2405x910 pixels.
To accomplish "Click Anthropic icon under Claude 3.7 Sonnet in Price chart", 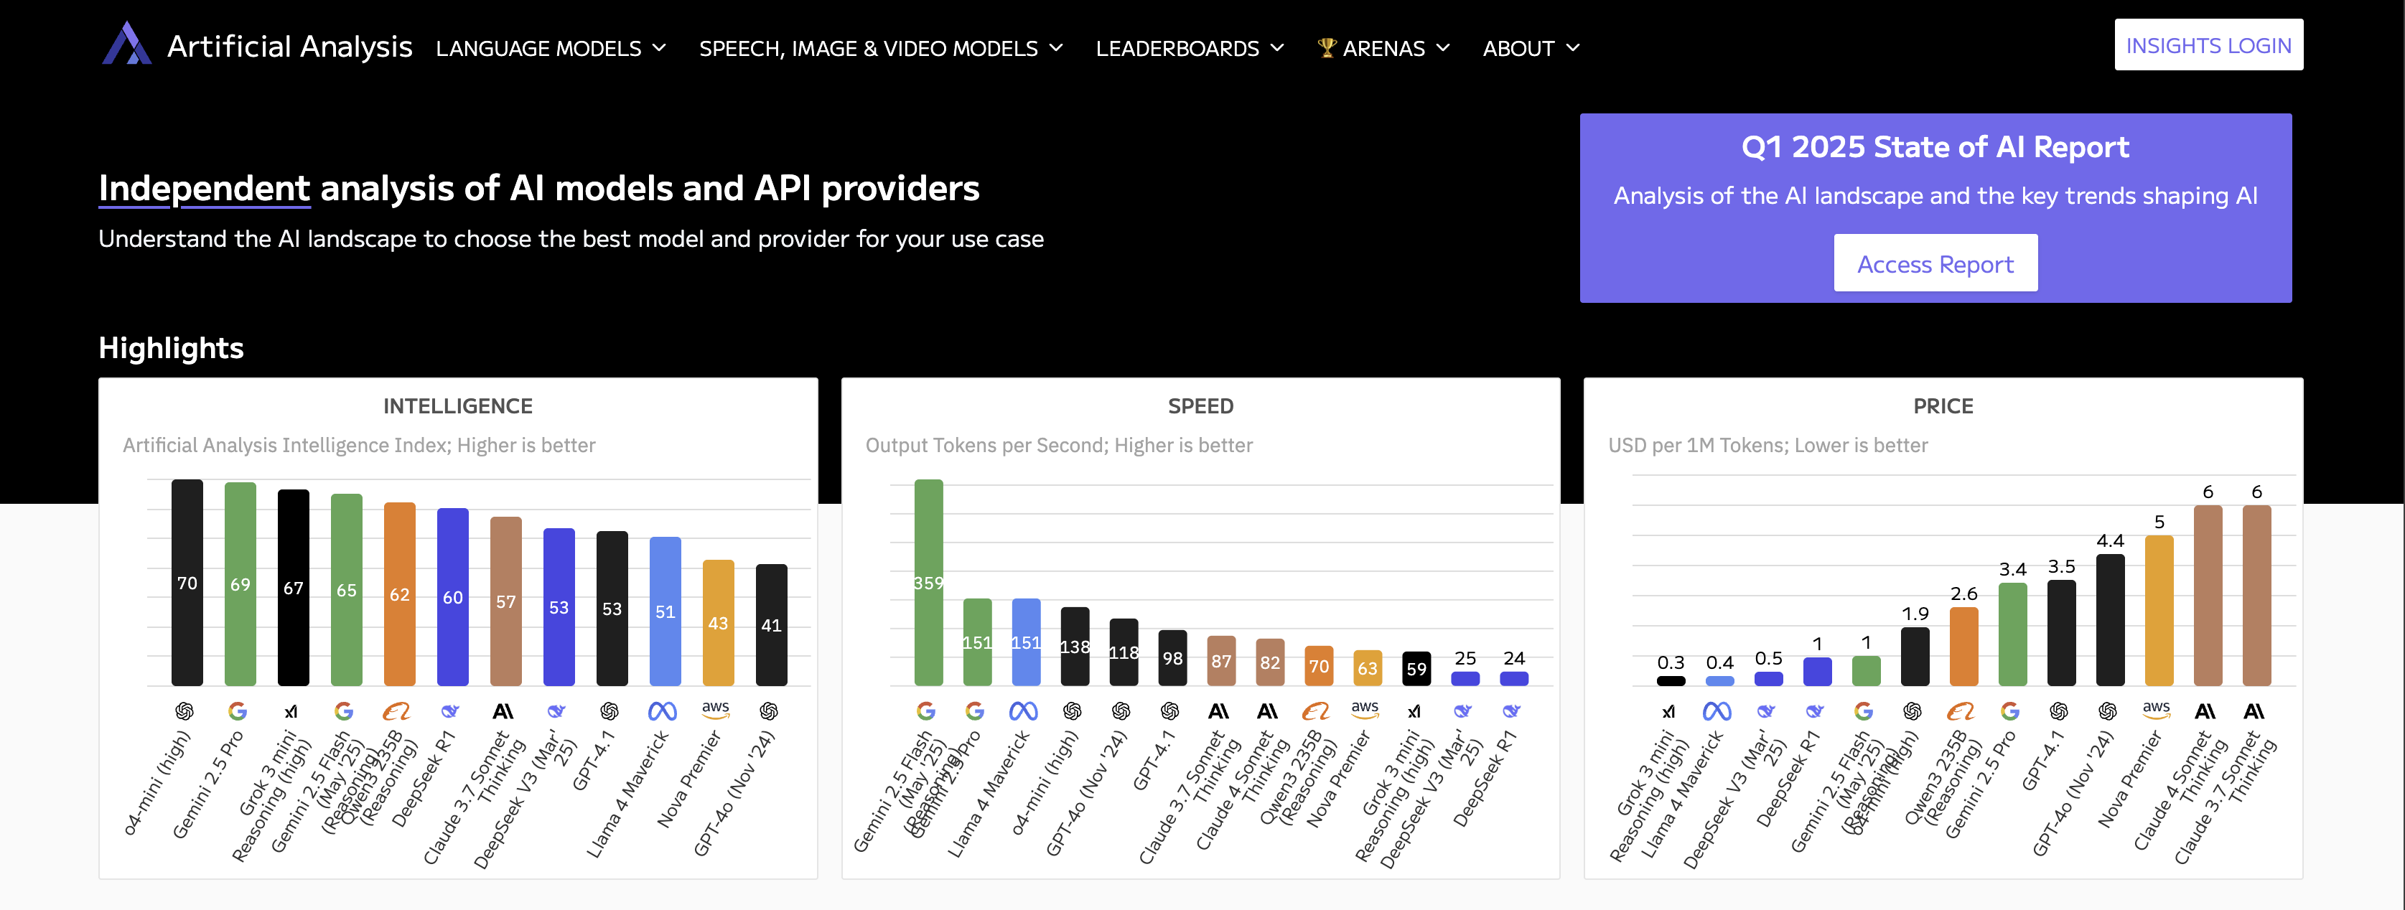I will pyautogui.click(x=2254, y=711).
